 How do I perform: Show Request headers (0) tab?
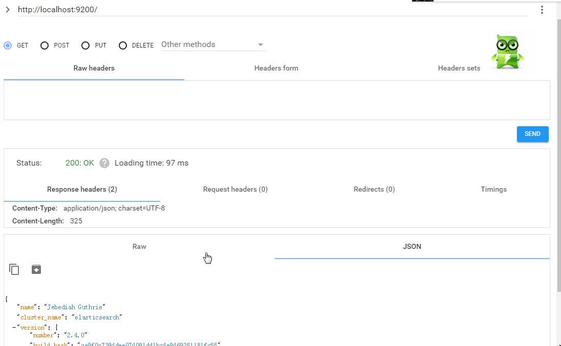235,189
